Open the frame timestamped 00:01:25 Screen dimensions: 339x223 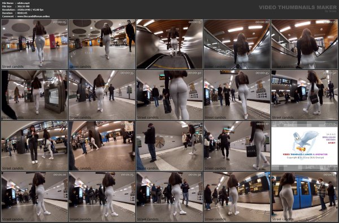point(102,197)
